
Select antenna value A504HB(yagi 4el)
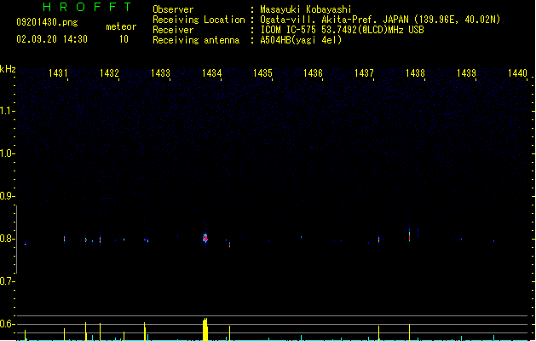pos(301,40)
